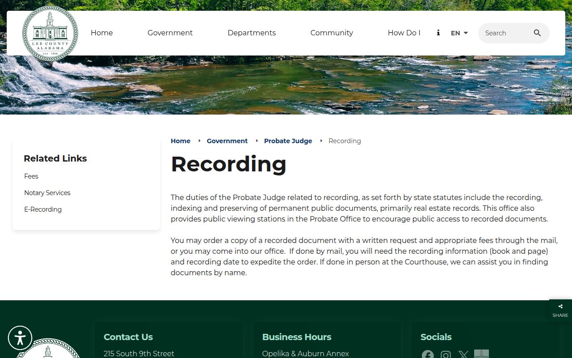The height and width of the screenshot is (358, 572).
Task: Go to Home in the breadcrumb
Action: pyautogui.click(x=181, y=141)
